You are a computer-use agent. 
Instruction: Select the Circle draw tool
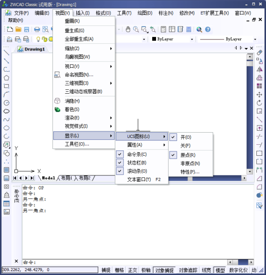[x=6, y=103]
